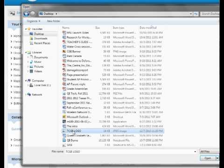Select the damagelossreport PDF icon
This screenshot has width=224, height=168.
click(64, 70)
